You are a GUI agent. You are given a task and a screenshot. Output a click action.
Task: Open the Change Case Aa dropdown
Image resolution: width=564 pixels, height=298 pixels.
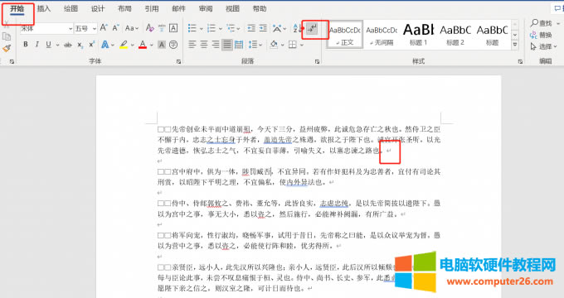click(132, 27)
